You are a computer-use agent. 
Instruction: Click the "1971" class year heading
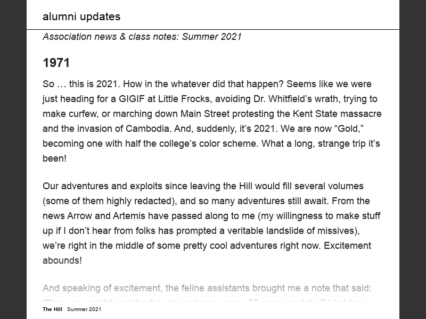coord(56,63)
